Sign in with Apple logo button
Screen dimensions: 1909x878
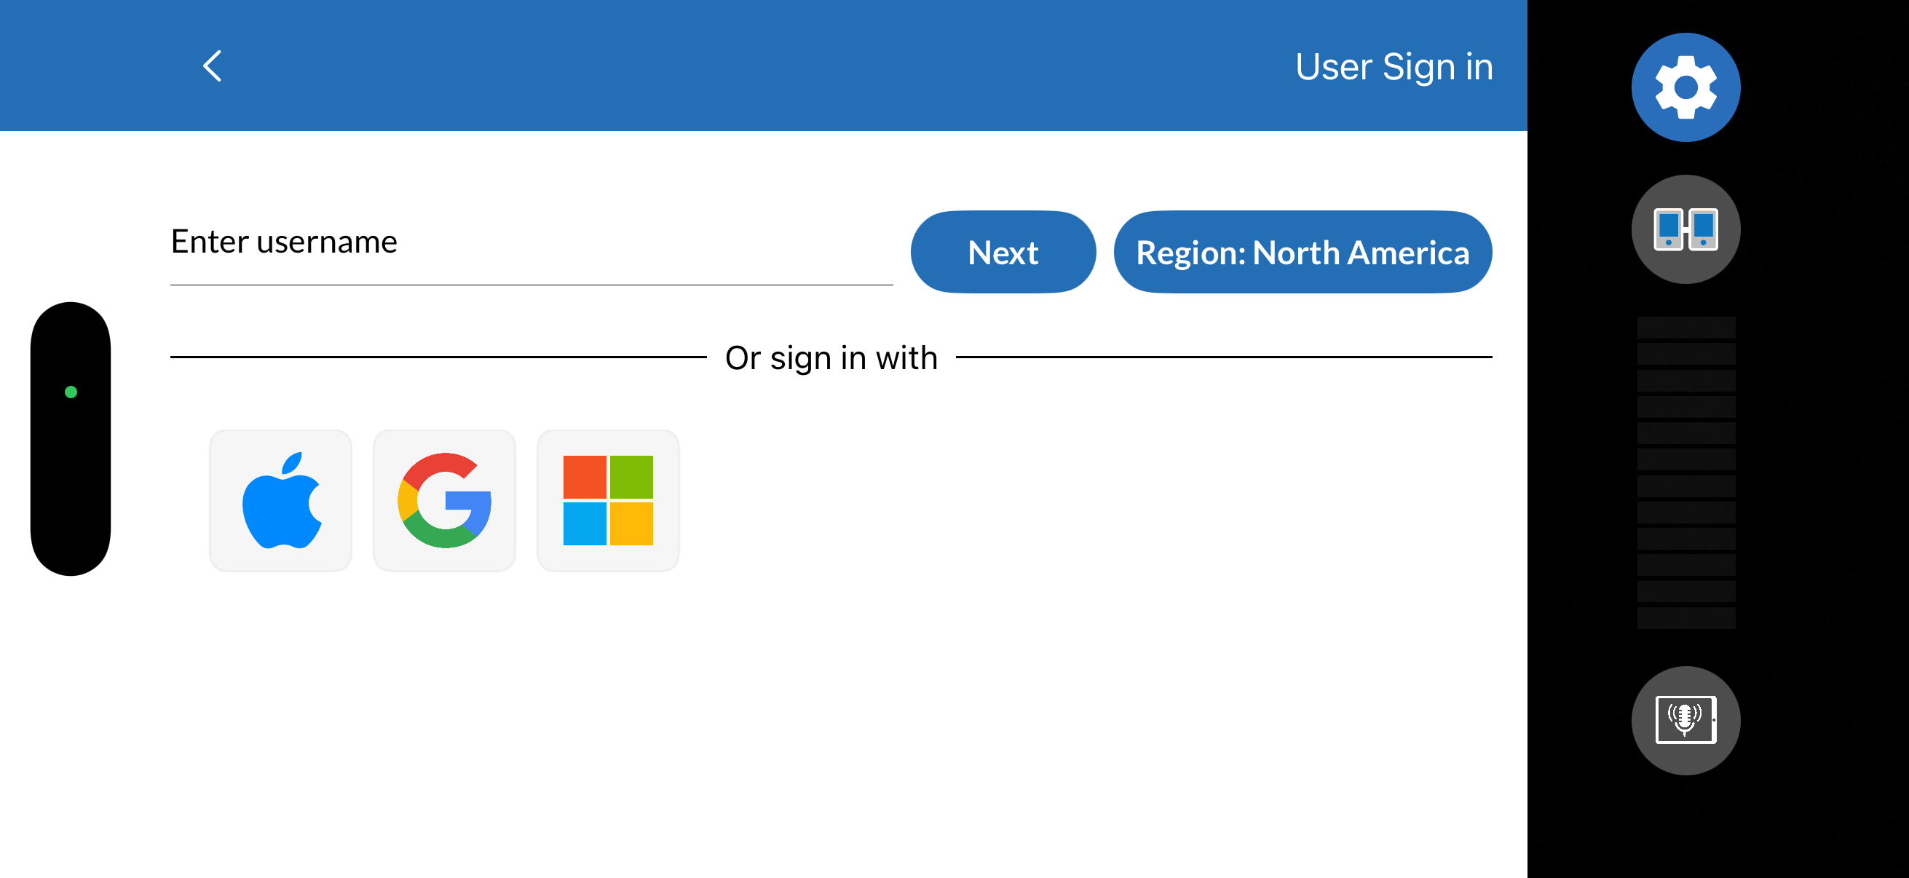281,500
